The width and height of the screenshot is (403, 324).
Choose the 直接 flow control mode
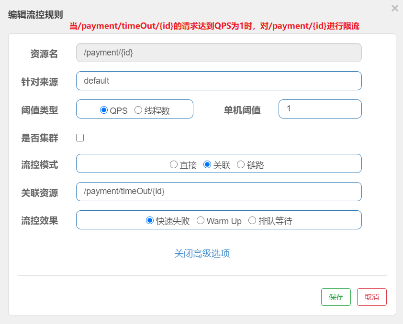[174, 164]
